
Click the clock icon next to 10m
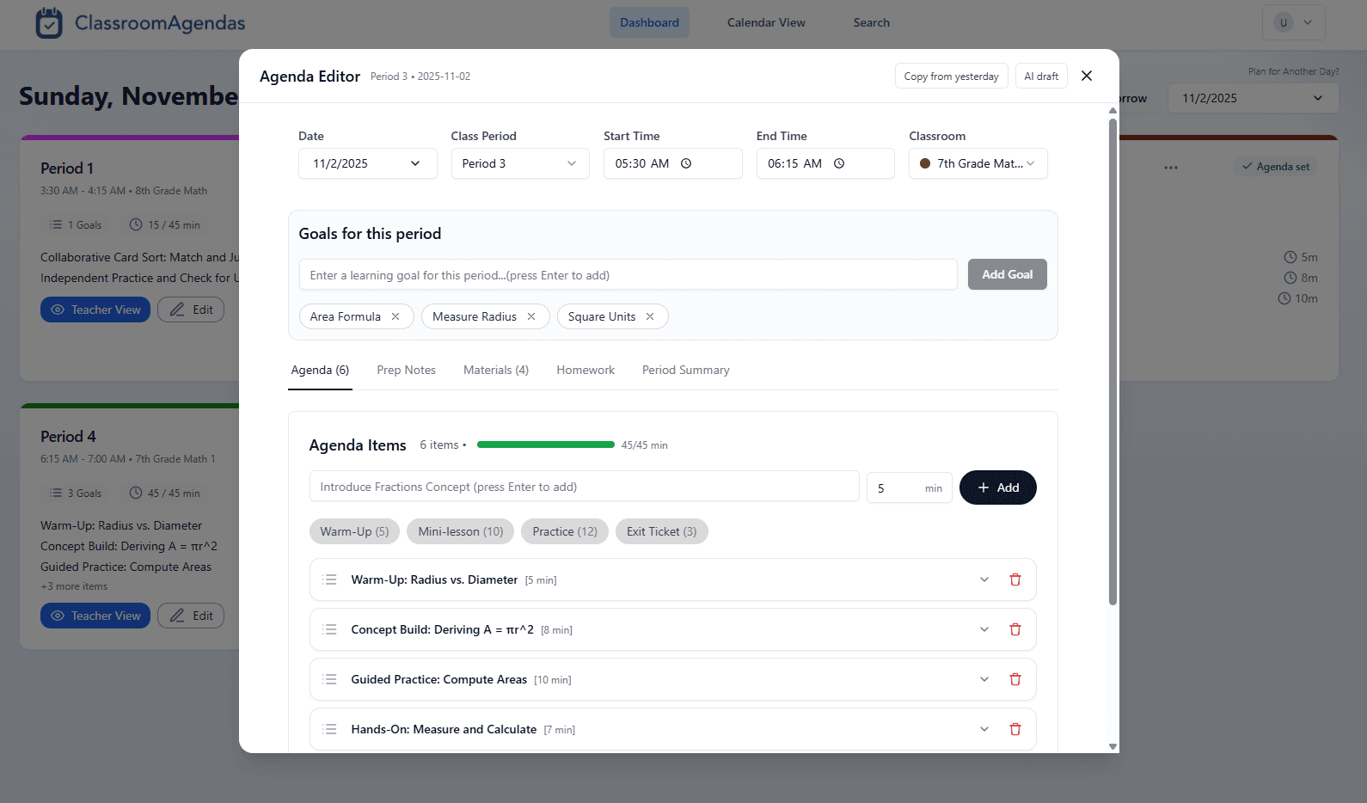[1284, 298]
